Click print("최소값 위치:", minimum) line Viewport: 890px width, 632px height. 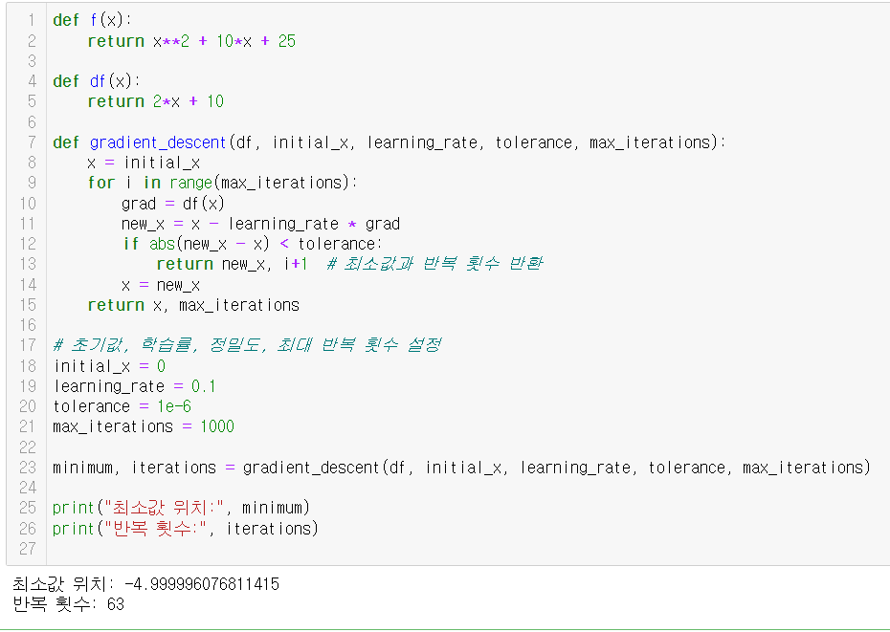point(181,508)
